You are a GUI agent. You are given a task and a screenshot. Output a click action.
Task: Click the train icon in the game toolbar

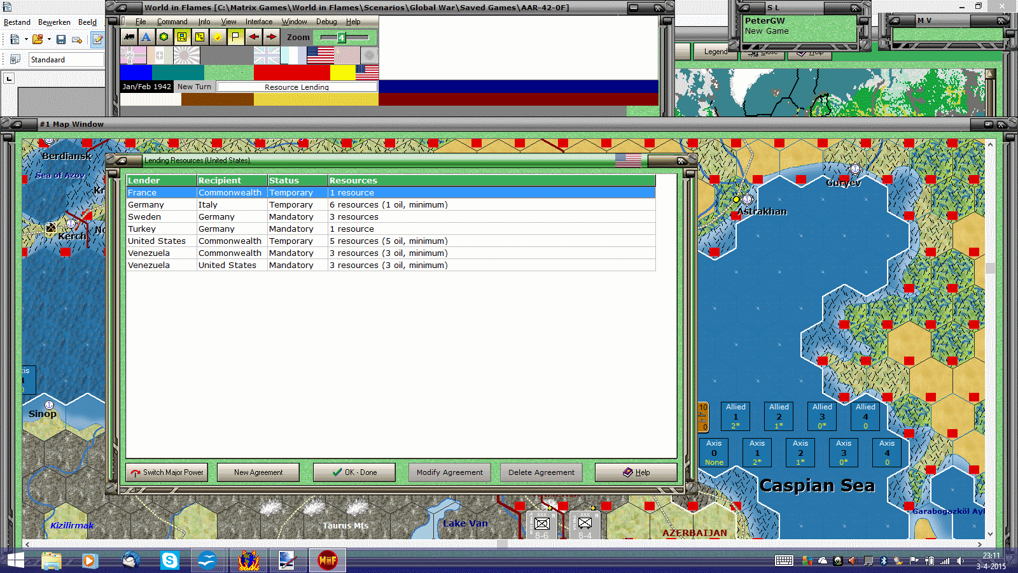click(129, 37)
